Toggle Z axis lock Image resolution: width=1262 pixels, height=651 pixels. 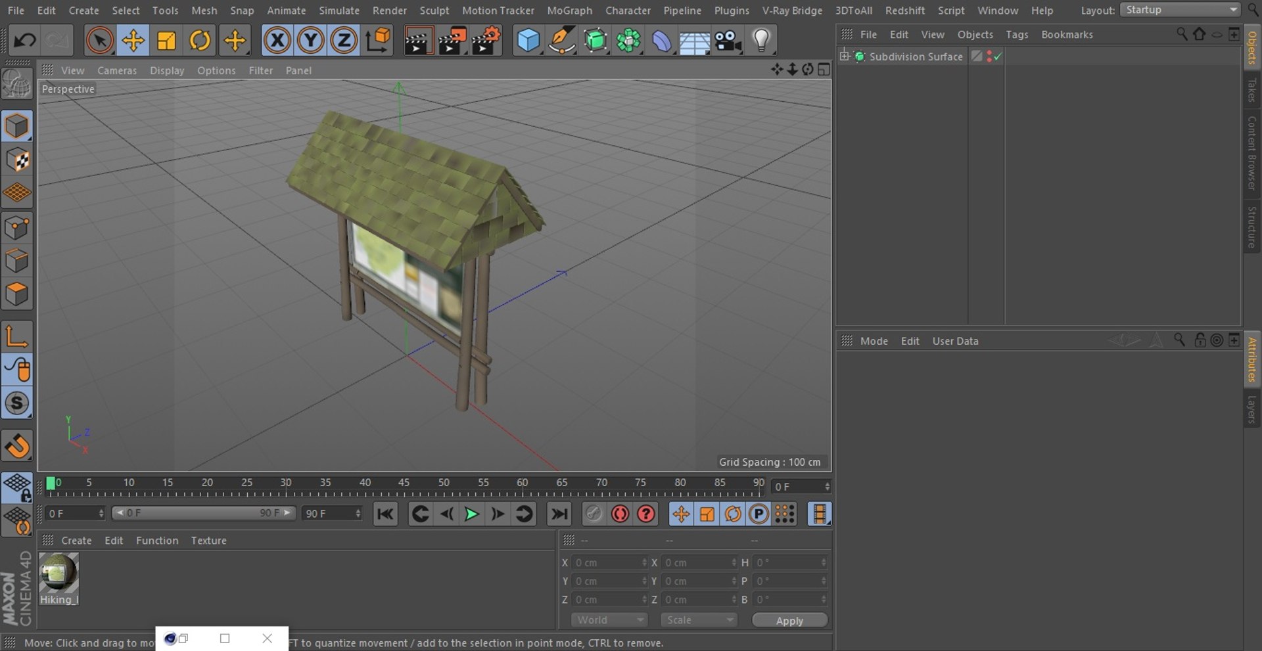(x=344, y=41)
